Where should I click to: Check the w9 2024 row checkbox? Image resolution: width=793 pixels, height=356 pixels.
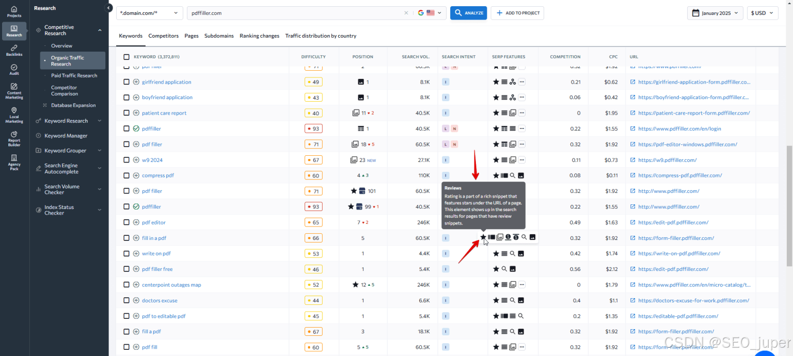coord(126,160)
